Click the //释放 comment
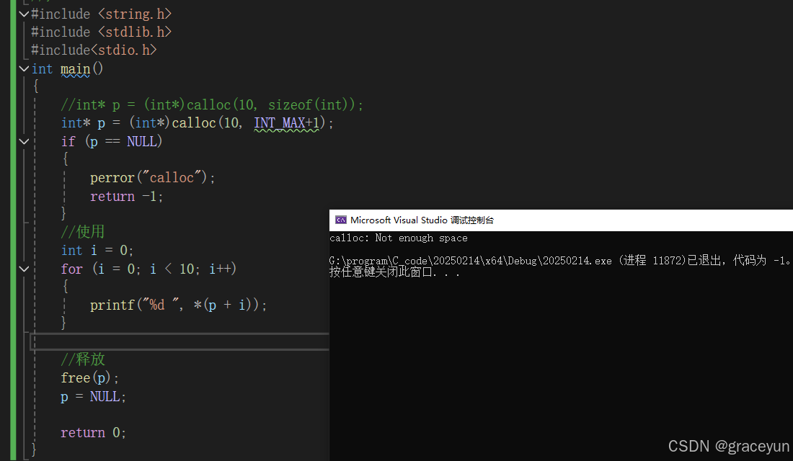The height and width of the screenshot is (461, 793). [x=82, y=359]
